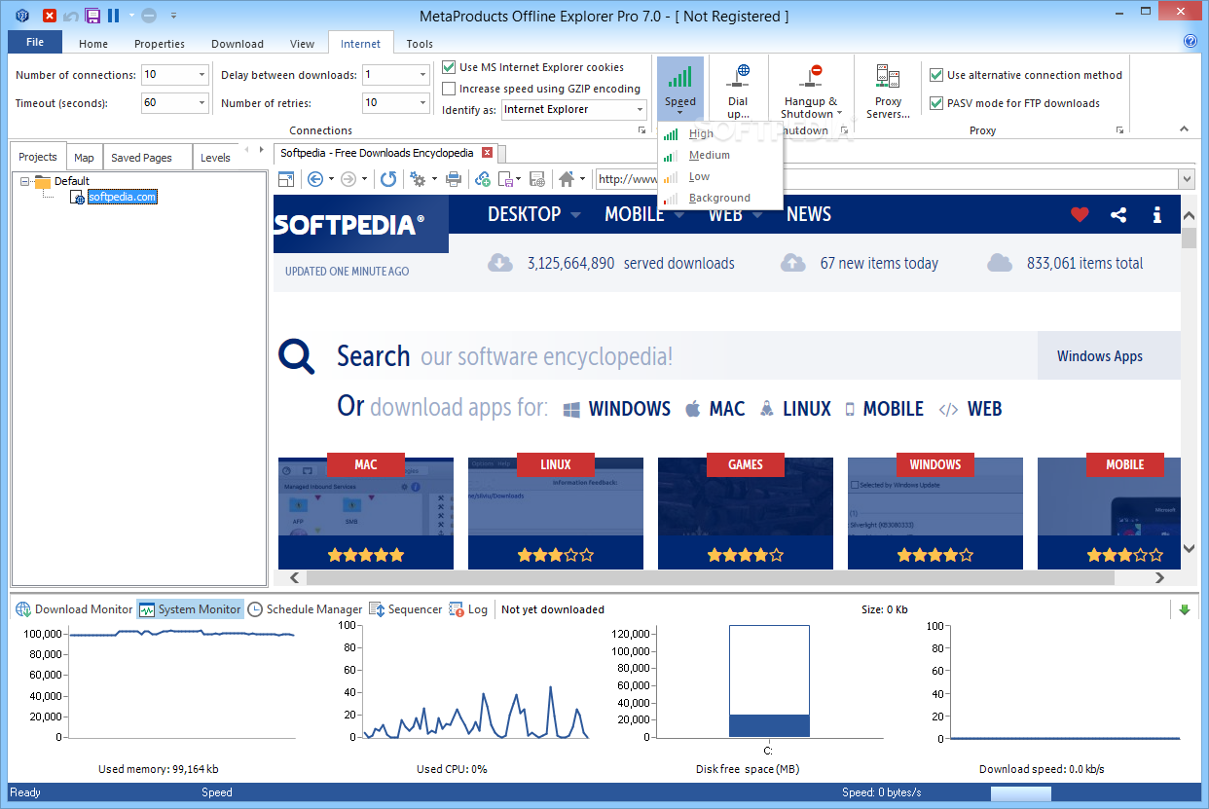Open Delay between downloads dropdown

422,75
